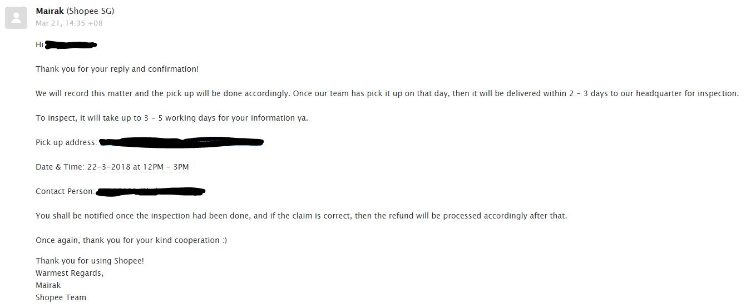The height and width of the screenshot is (308, 751).
Task: Click the Shopee Team signature
Action: pos(61,297)
